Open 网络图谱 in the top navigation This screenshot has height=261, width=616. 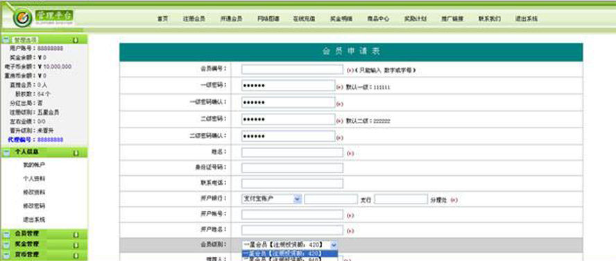pos(268,19)
